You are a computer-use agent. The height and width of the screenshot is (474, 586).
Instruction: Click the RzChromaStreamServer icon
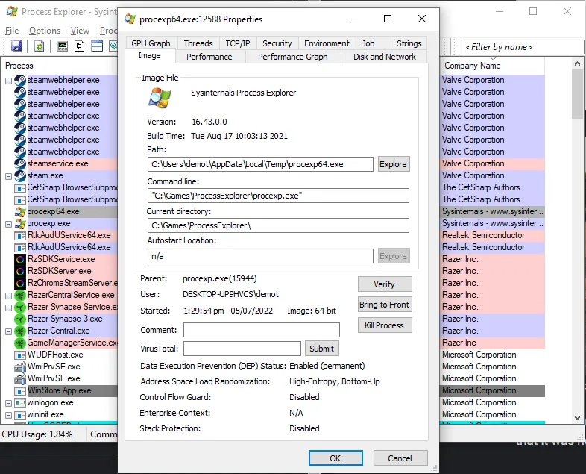[20, 283]
